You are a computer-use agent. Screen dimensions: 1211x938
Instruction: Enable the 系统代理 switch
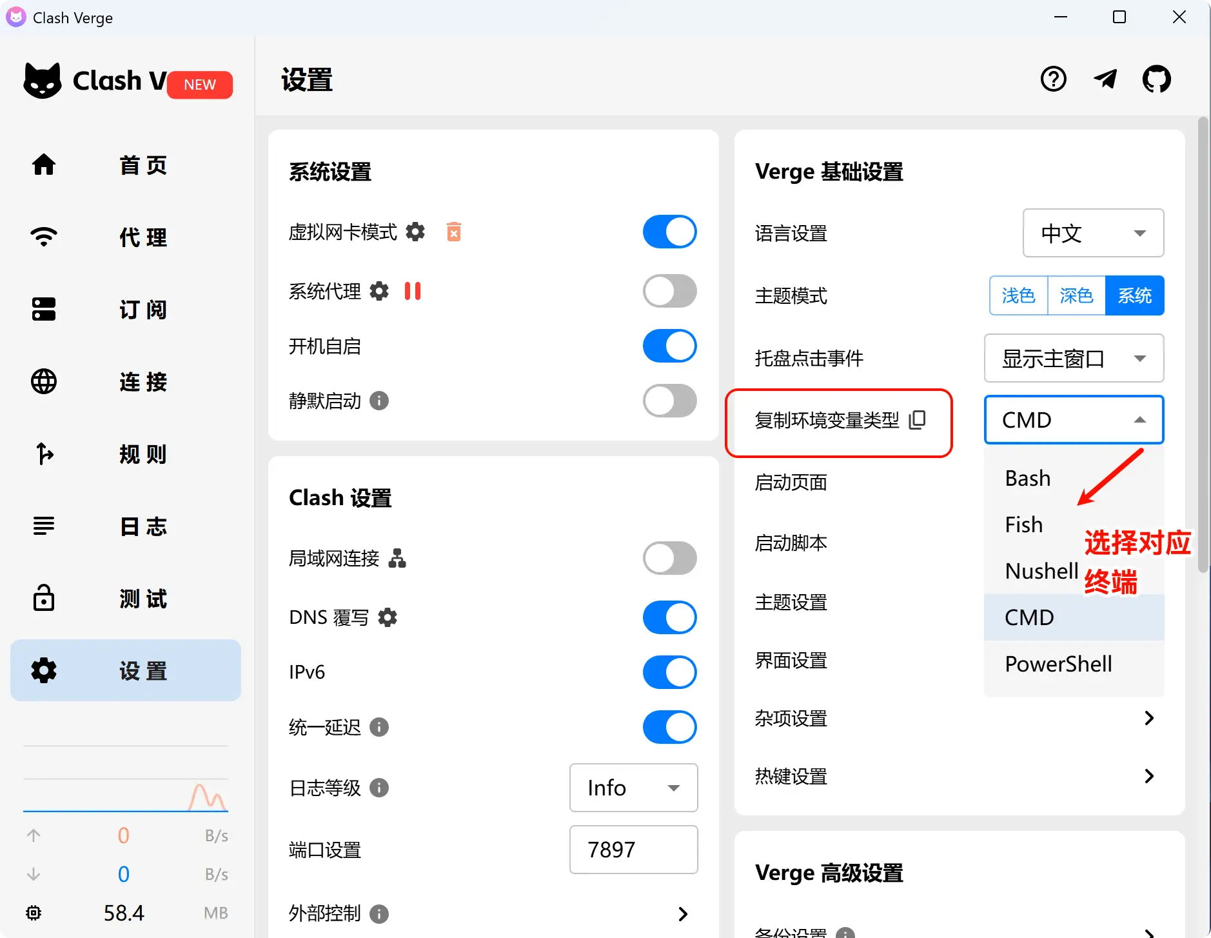(670, 291)
